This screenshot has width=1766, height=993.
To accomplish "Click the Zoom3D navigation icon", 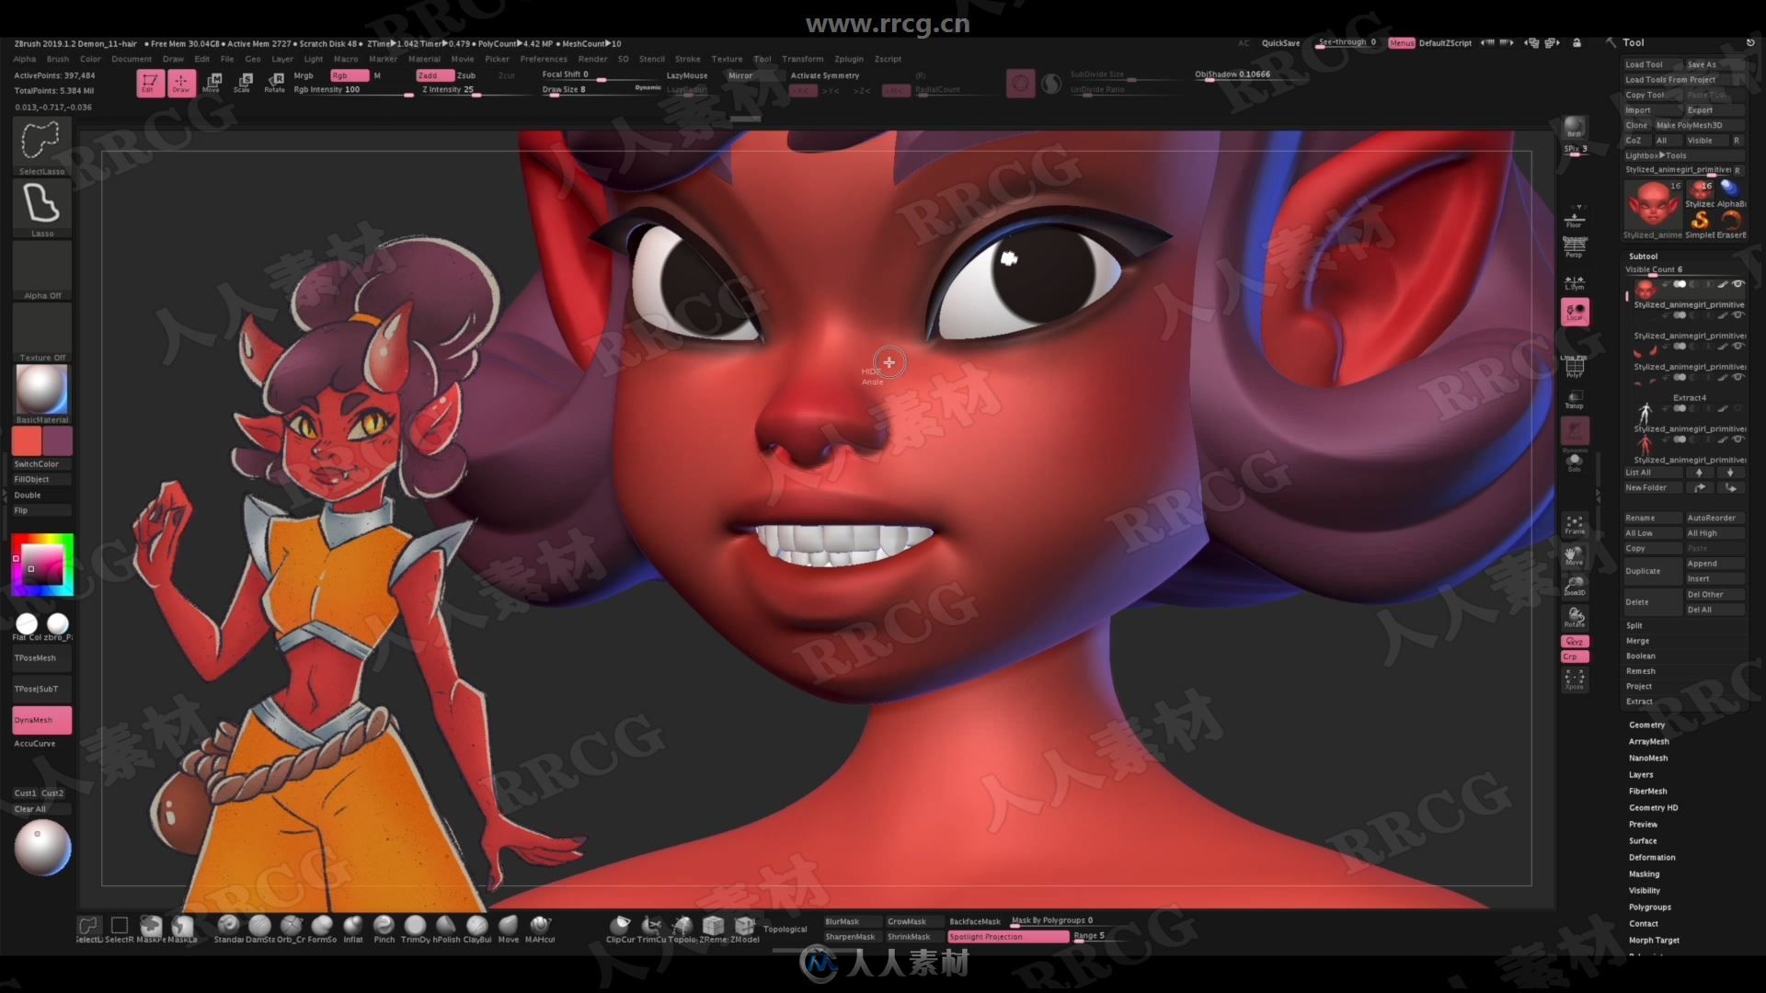I will click(1574, 586).
